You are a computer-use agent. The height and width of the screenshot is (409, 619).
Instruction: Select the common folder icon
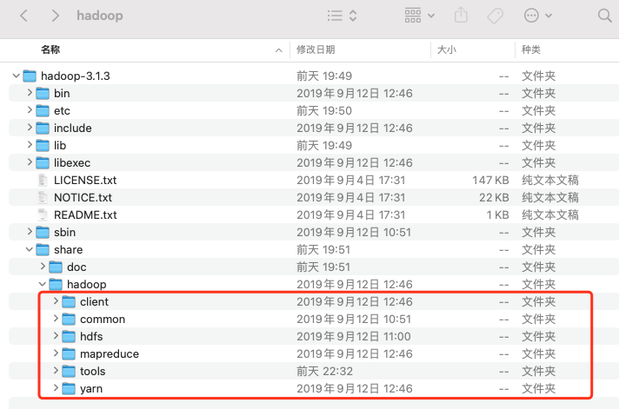pos(69,319)
